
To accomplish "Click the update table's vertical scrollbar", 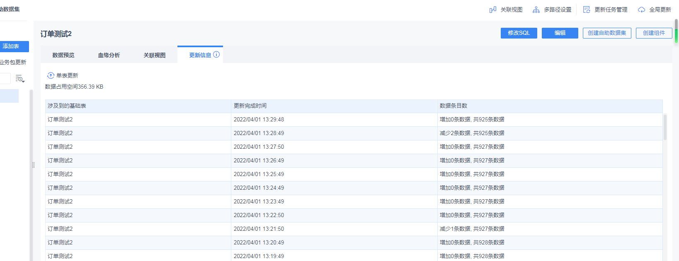I will [665, 128].
